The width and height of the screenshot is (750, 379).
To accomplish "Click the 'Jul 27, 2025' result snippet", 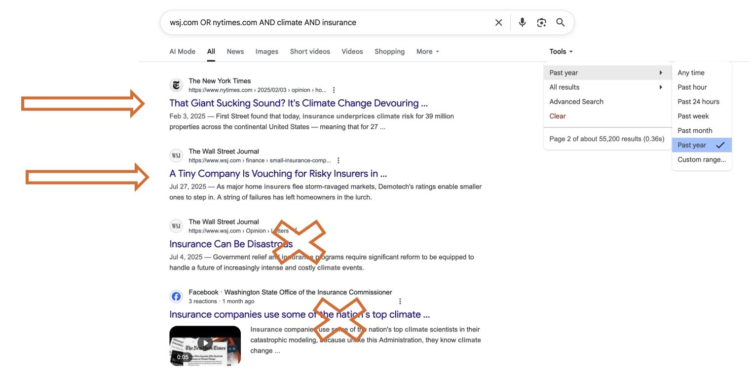I will (326, 192).
